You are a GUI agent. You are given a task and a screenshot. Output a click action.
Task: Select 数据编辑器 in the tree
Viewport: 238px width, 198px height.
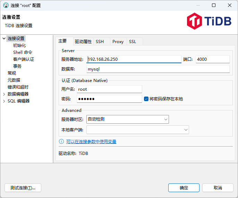click(x=18, y=94)
